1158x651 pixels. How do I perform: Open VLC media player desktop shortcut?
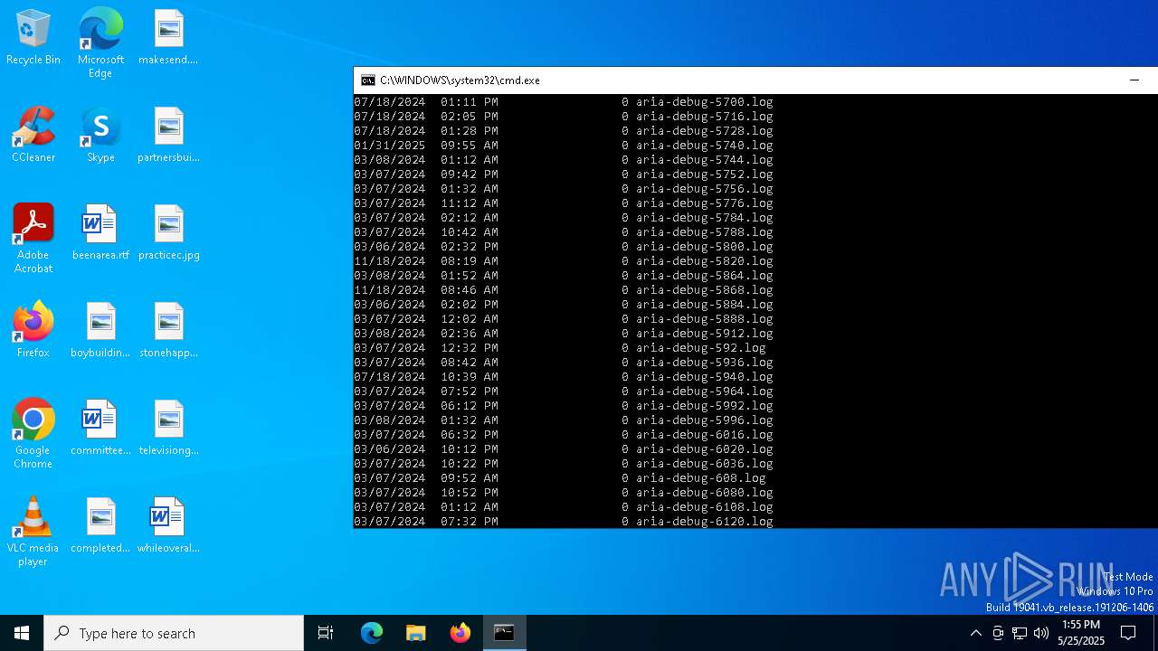coord(33,532)
